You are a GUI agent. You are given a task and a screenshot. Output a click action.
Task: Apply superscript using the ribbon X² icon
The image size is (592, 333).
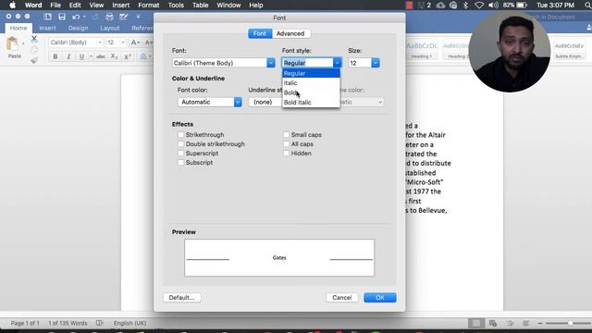(x=128, y=56)
